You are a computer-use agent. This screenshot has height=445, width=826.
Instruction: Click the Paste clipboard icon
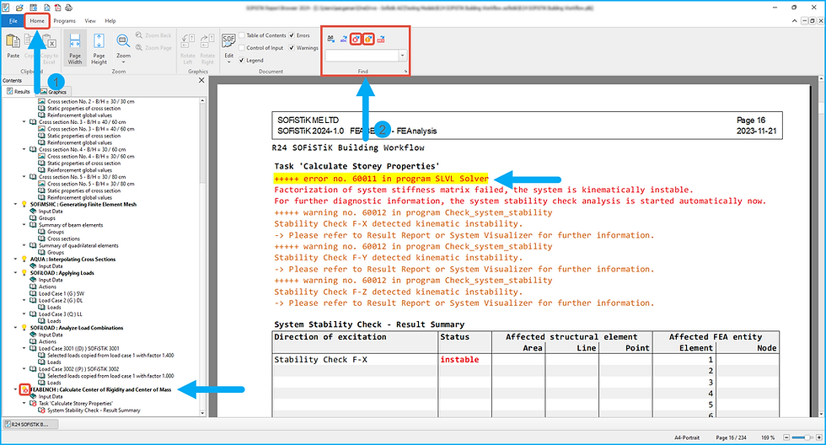[x=13, y=41]
